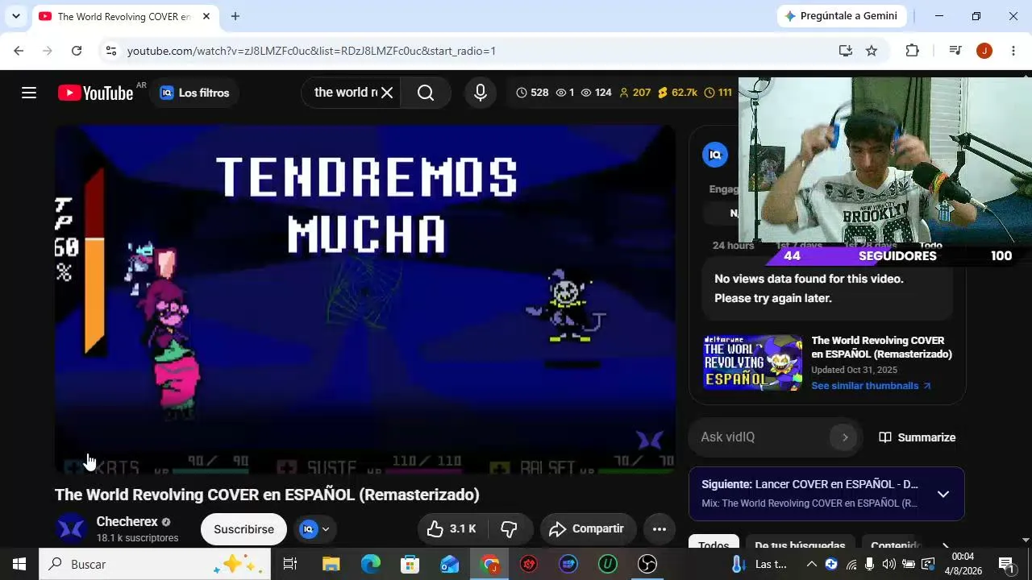Viewport: 1032px width, 580px height.
Task: Open the Checherex channel name link
Action: pos(127,521)
